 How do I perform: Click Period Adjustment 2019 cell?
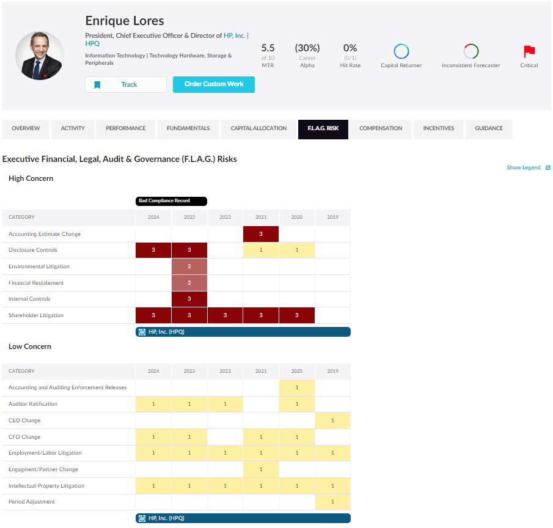(x=332, y=502)
